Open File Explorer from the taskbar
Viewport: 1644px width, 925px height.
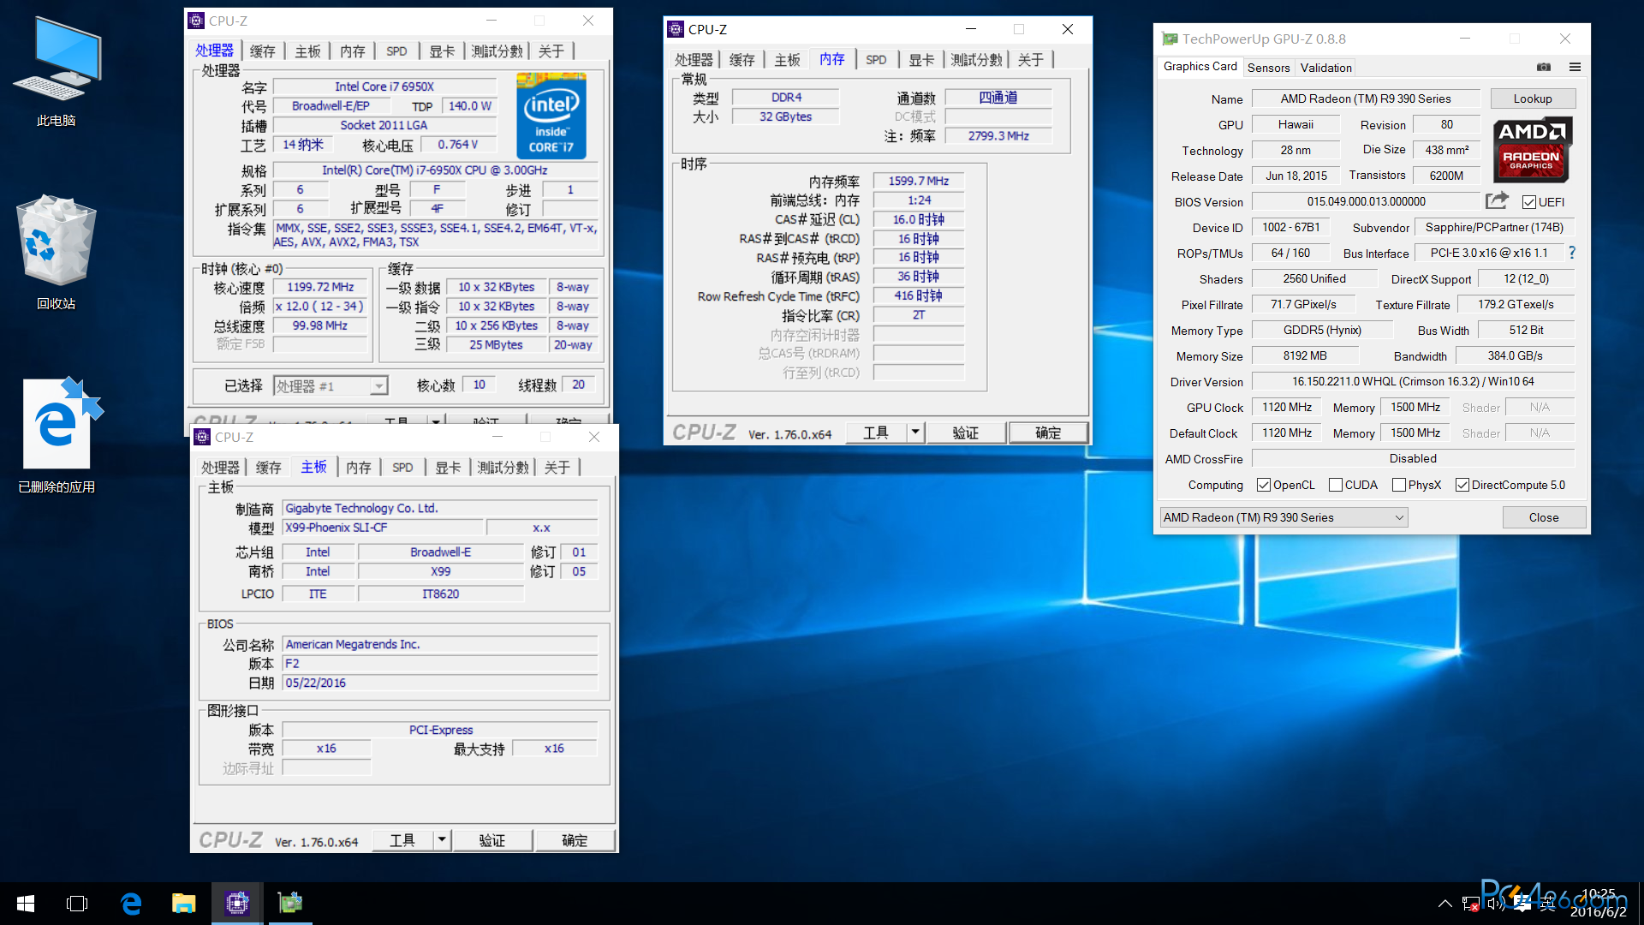click(184, 904)
